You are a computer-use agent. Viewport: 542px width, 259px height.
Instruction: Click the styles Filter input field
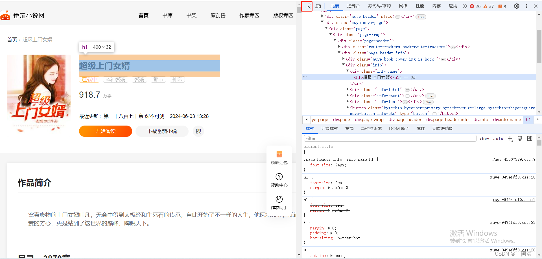click(390, 139)
